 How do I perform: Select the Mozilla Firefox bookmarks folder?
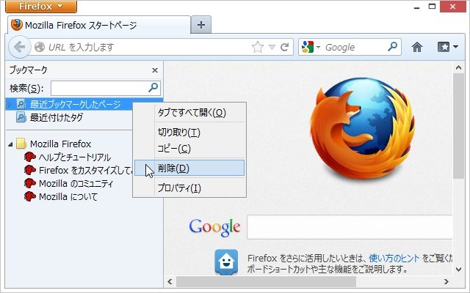60,144
